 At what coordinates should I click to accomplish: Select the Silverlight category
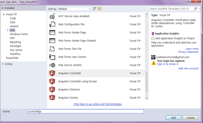(16, 46)
